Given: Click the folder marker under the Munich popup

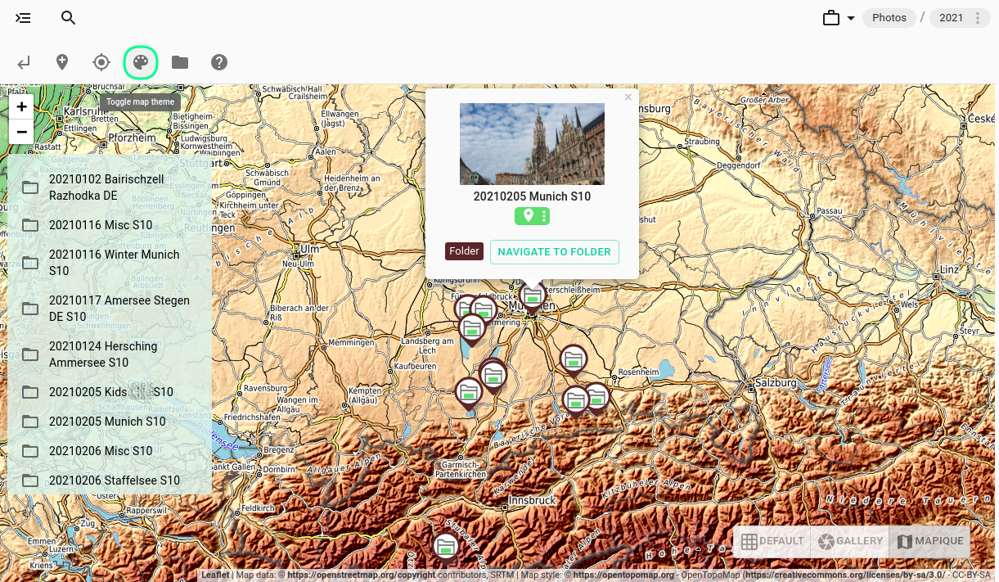Looking at the screenshot, I should [x=533, y=296].
